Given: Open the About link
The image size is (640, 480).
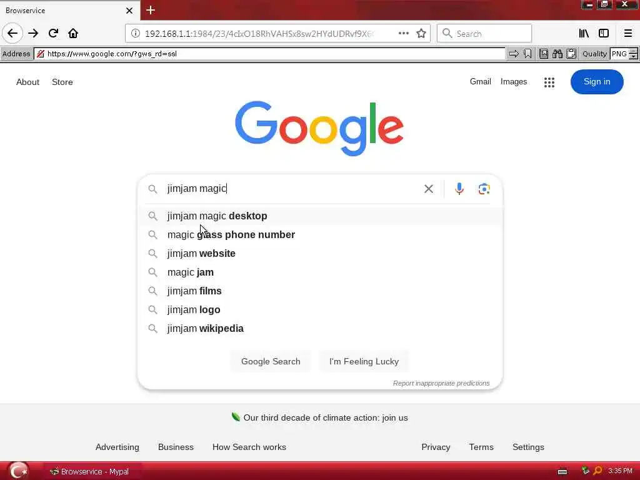Looking at the screenshot, I should point(27,82).
